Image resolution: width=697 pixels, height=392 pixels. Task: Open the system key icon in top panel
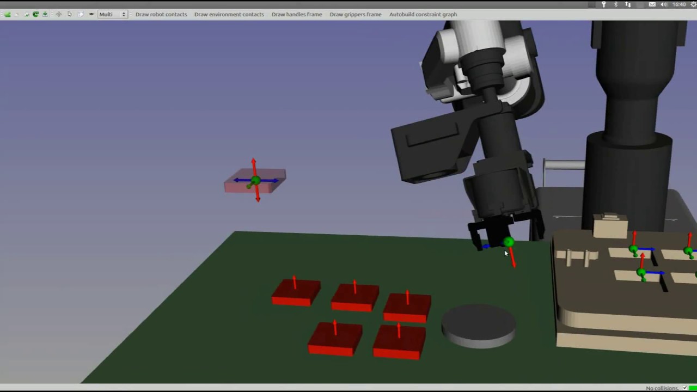[x=603, y=4]
